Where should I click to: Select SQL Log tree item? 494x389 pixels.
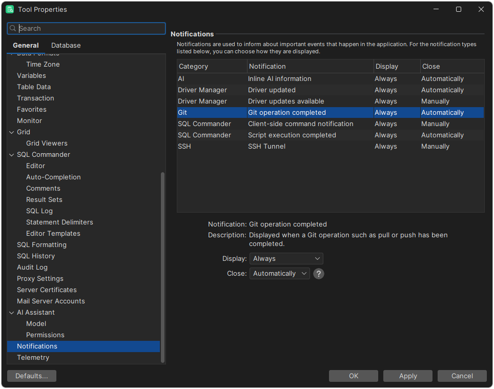39,211
